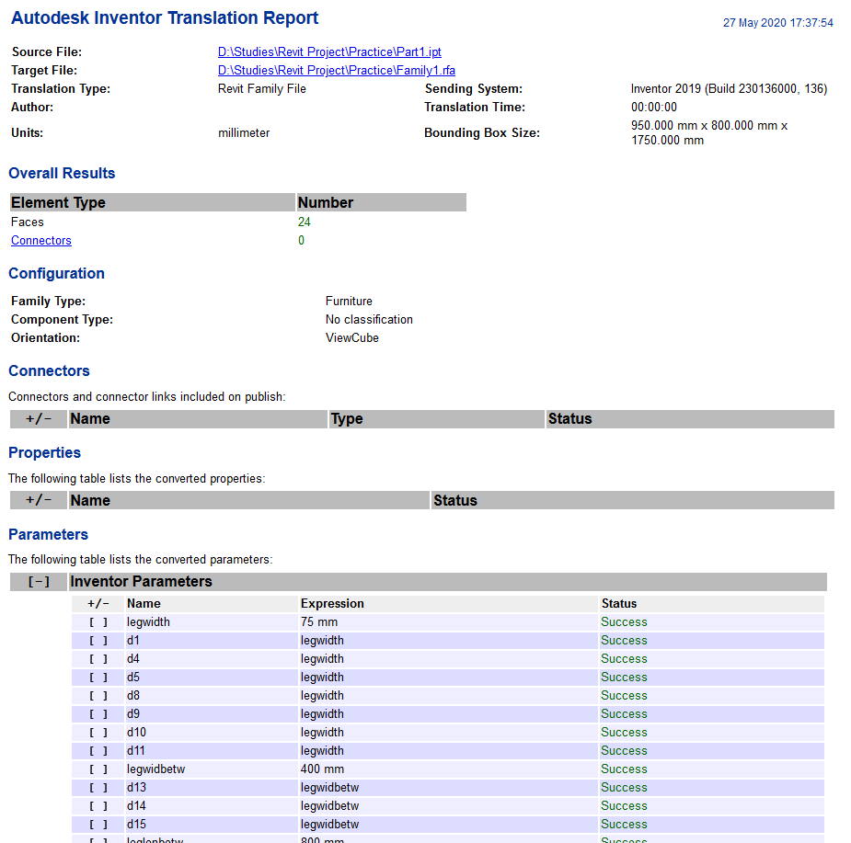The height and width of the screenshot is (843, 851).
Task: Toggle all rows in Connectors table
Action: click(38, 418)
